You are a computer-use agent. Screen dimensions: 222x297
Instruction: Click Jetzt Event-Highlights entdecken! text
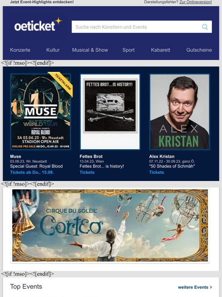[42, 2]
